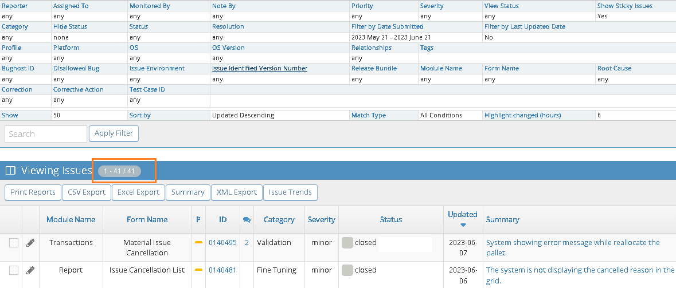This screenshot has width=676, height=288.
Task: Edit issue 0140495 with pencil icon
Action: point(30,243)
